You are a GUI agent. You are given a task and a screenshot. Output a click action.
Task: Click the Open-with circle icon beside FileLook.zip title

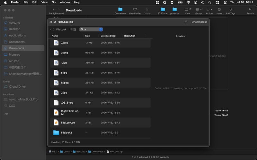pos(55,22)
